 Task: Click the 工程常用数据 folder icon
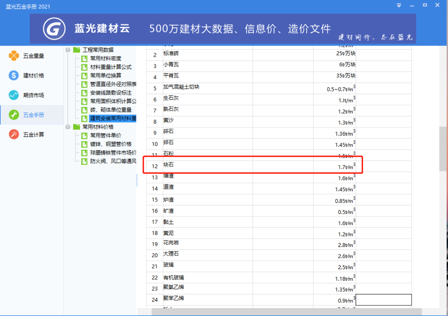pyautogui.click(x=76, y=50)
